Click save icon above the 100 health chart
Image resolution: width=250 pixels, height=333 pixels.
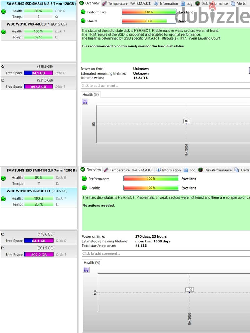pyautogui.click(x=86, y=270)
